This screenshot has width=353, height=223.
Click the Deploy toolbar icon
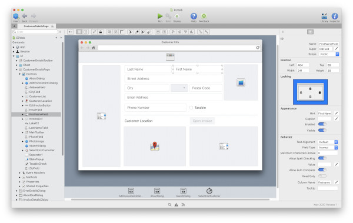tap(177, 16)
